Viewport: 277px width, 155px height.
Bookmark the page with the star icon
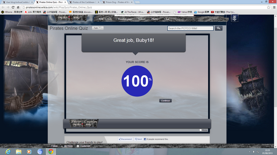(268, 7)
